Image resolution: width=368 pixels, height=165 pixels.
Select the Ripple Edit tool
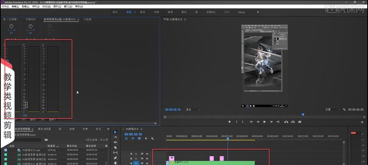tap(115, 142)
